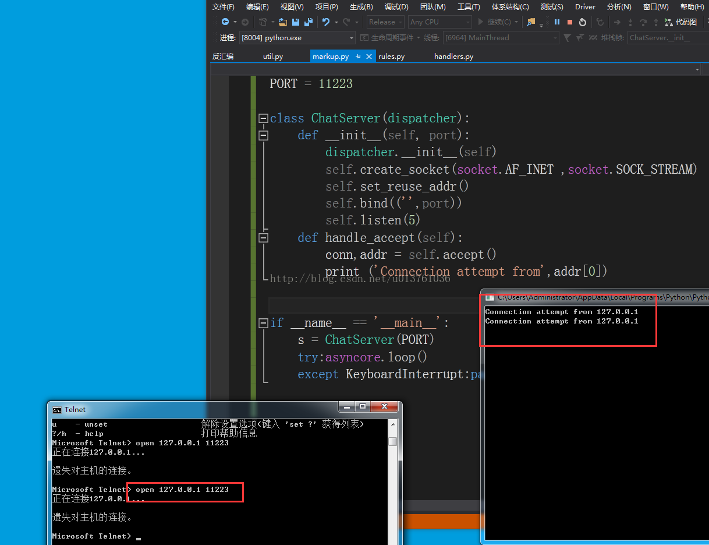Open the 文件(F) File menu
This screenshot has height=545, width=709.
coord(224,7)
